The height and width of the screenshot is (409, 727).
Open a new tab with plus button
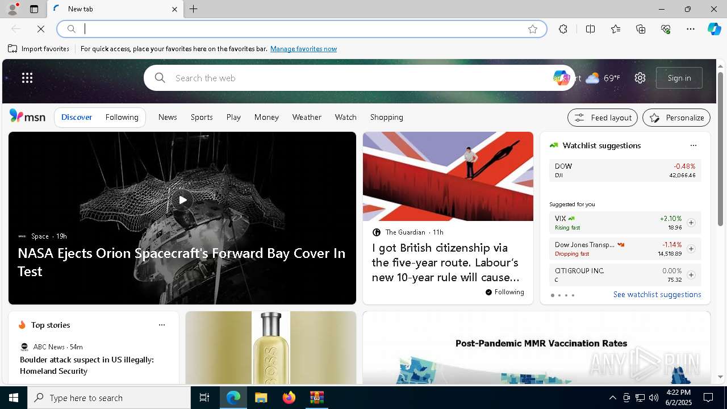[x=194, y=9]
